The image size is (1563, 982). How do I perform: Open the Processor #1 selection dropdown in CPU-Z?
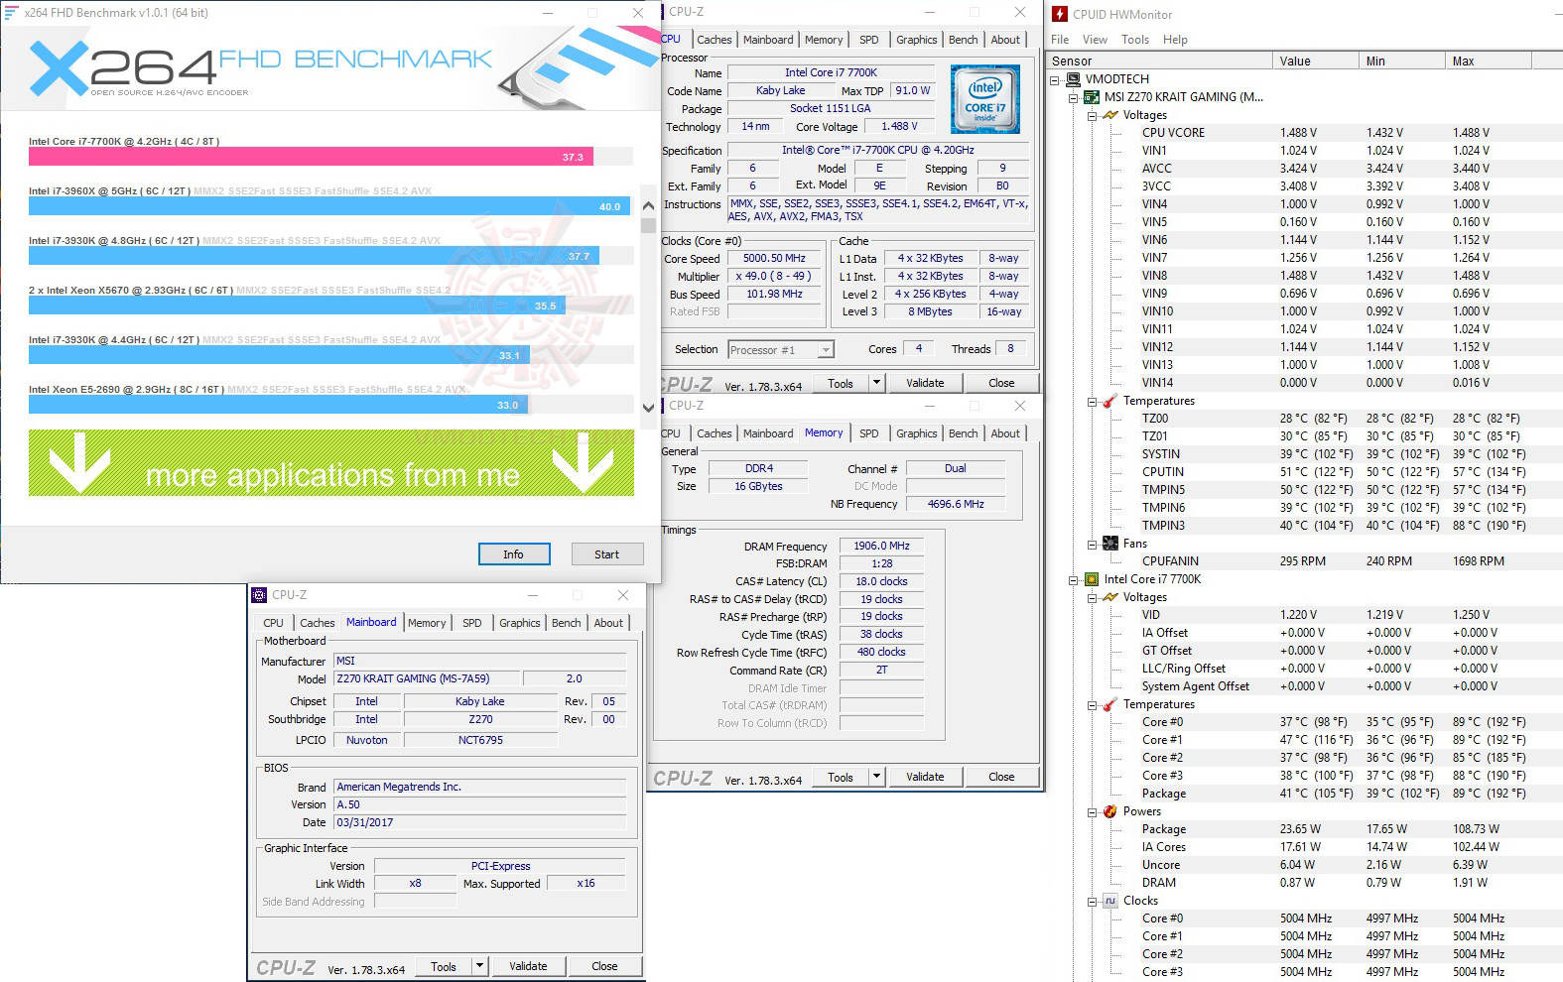pyautogui.click(x=826, y=350)
